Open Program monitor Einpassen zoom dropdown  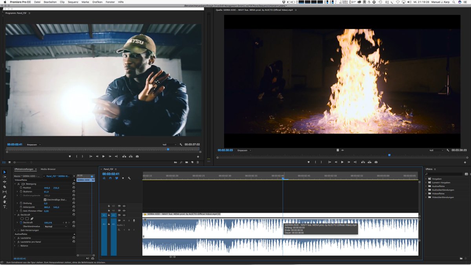[34, 144]
